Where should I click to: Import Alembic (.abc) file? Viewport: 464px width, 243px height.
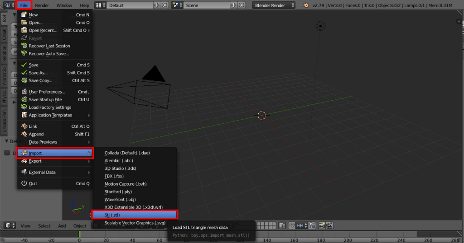click(135, 161)
